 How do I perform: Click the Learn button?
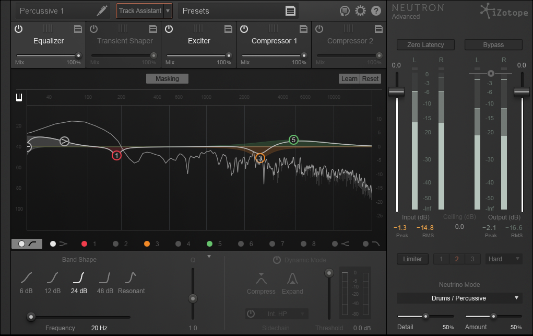(x=349, y=78)
